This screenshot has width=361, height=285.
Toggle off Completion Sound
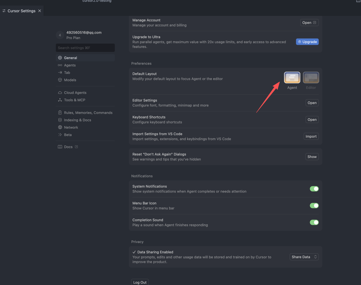(314, 222)
